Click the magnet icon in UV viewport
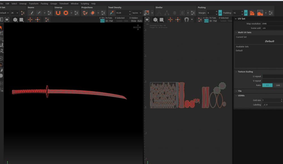This screenshot has width=283, height=164. [x=186, y=20]
